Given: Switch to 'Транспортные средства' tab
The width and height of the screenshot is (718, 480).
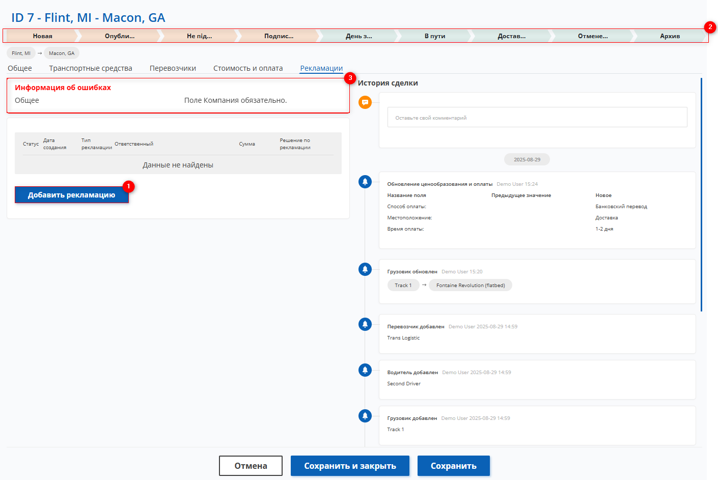Looking at the screenshot, I should 91,68.
